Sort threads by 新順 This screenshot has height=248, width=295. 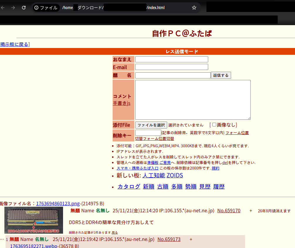149,187
